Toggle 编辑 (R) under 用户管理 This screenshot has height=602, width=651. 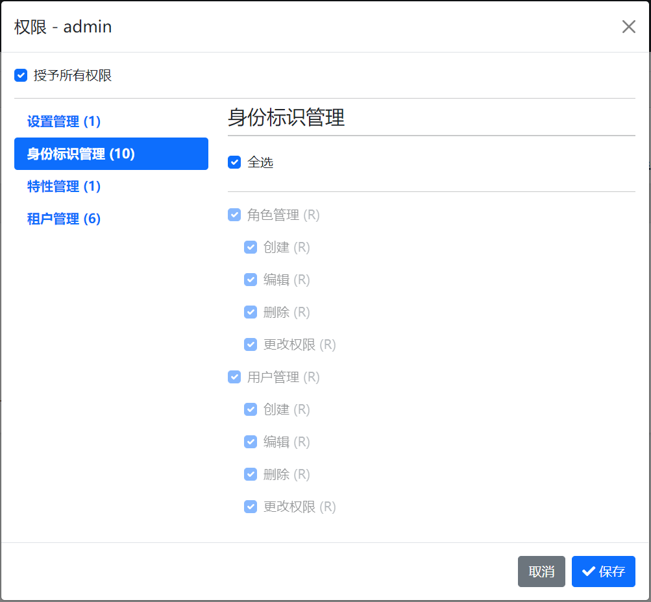pyautogui.click(x=251, y=442)
